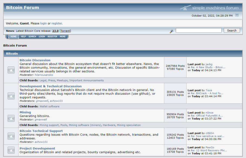
Task: Click the 109242 Posts count
Action: (175, 135)
